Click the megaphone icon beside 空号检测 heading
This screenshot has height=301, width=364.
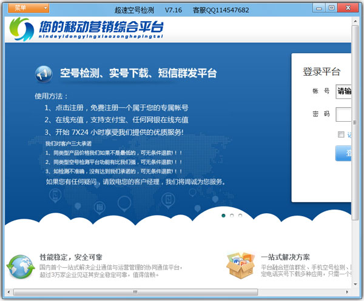[44, 74]
